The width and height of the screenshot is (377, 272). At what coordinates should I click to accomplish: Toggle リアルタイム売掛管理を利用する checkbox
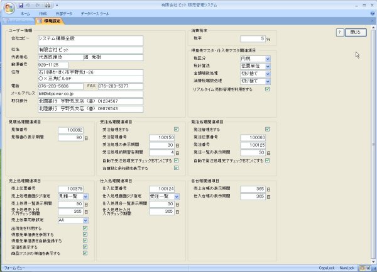[x=268, y=89]
